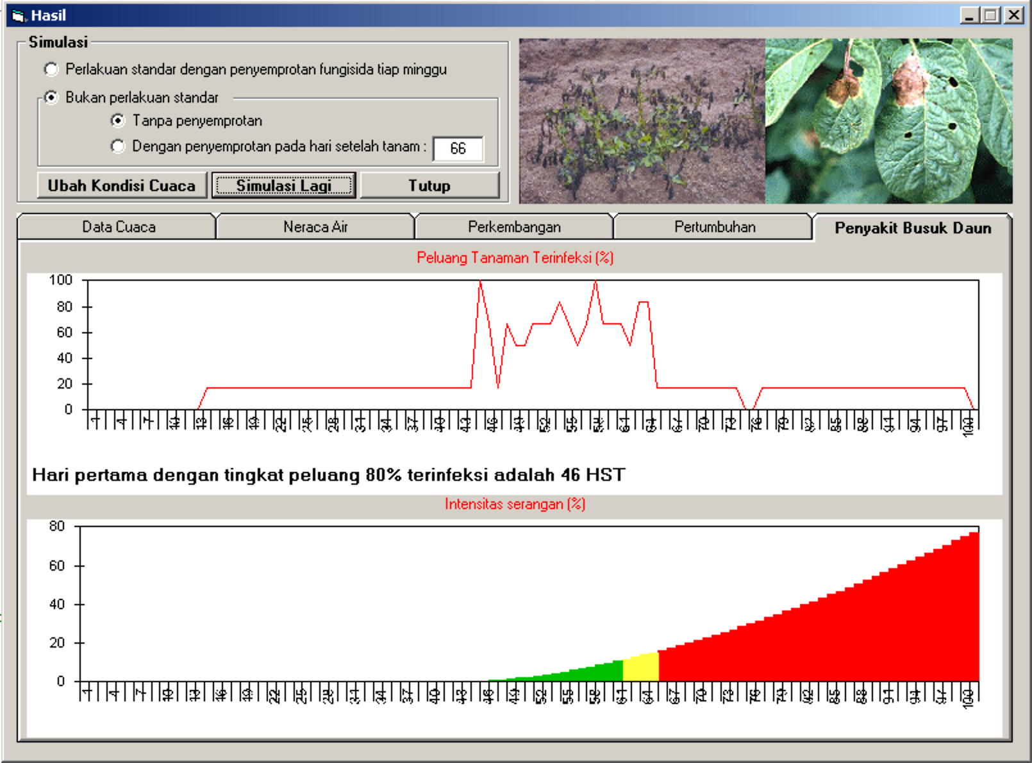Select the Tanpa penyemprotan option

click(x=118, y=121)
